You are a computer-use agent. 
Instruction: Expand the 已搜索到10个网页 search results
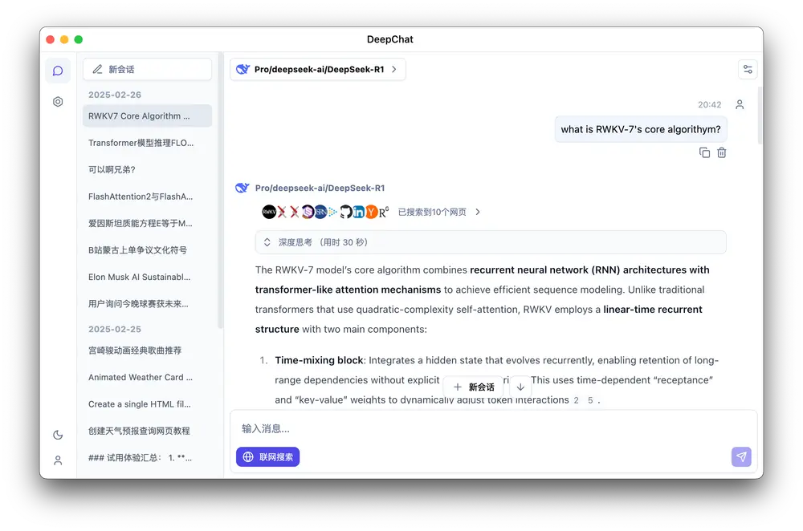[x=439, y=213]
